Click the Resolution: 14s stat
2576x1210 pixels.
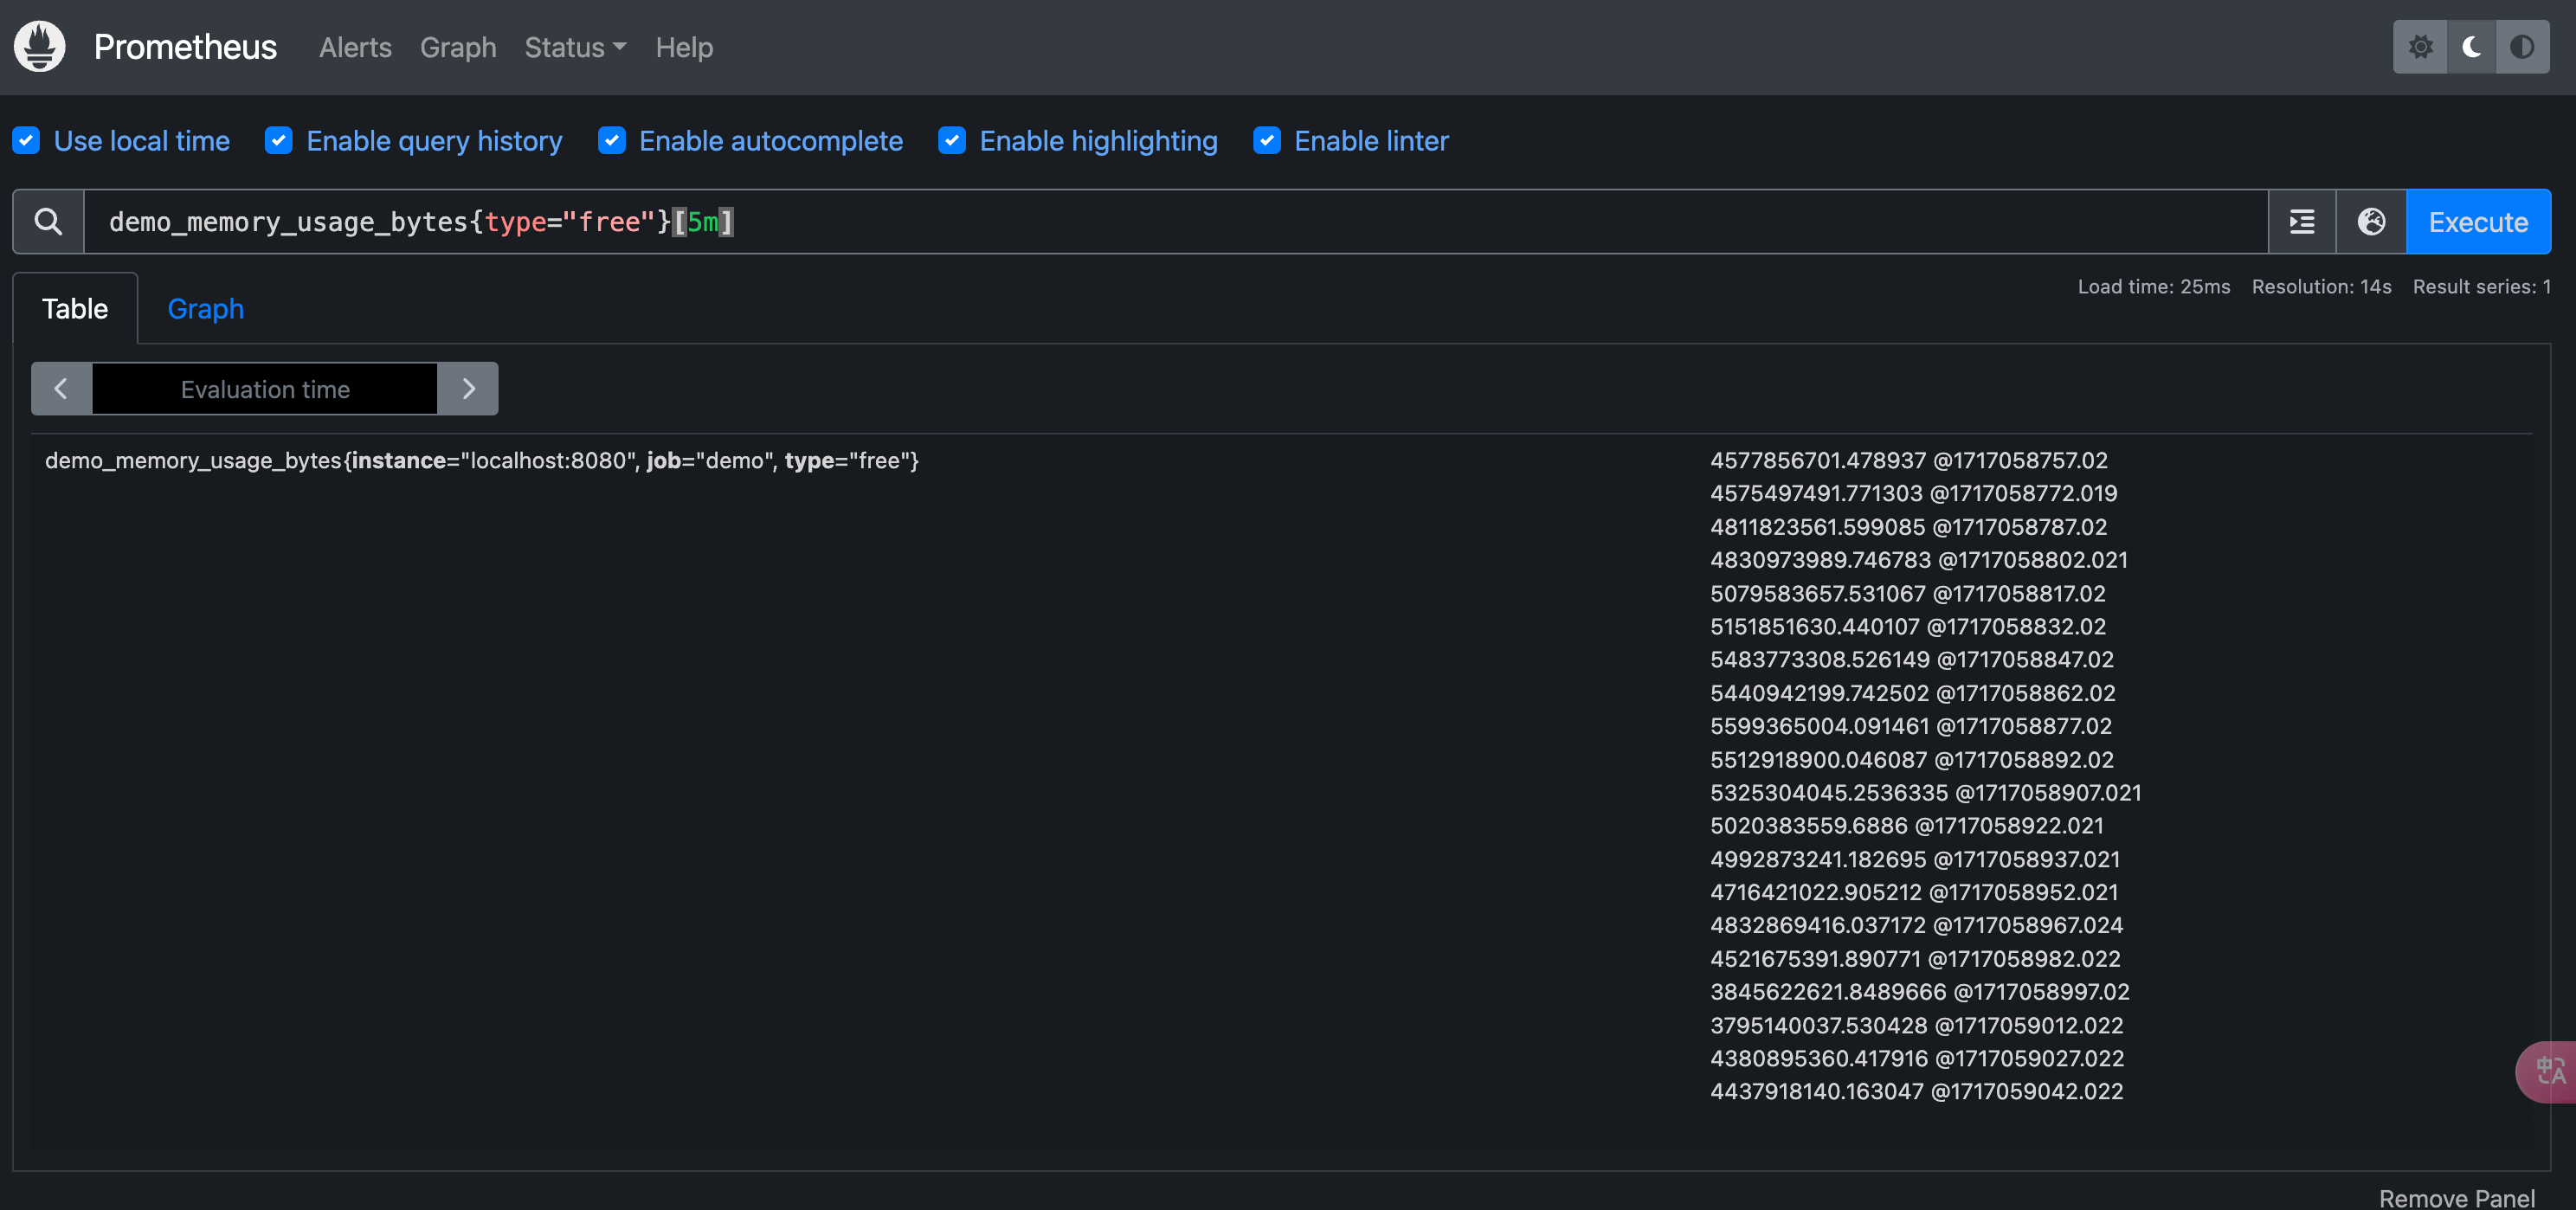pyautogui.click(x=2321, y=287)
